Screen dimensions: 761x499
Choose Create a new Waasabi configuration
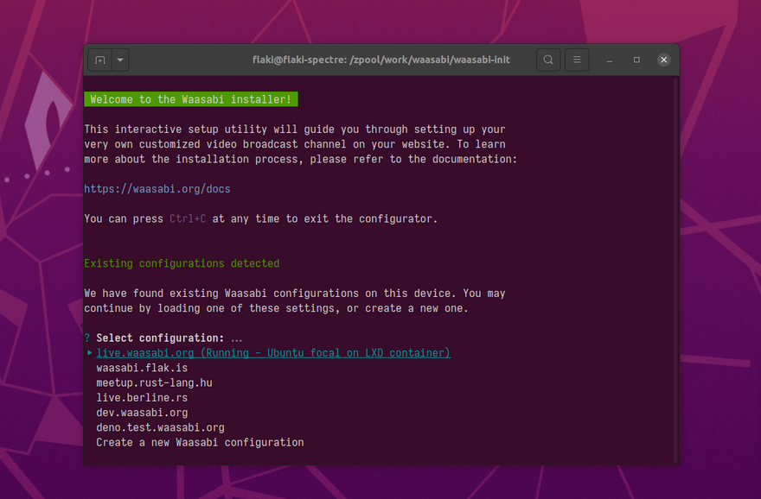coord(200,443)
